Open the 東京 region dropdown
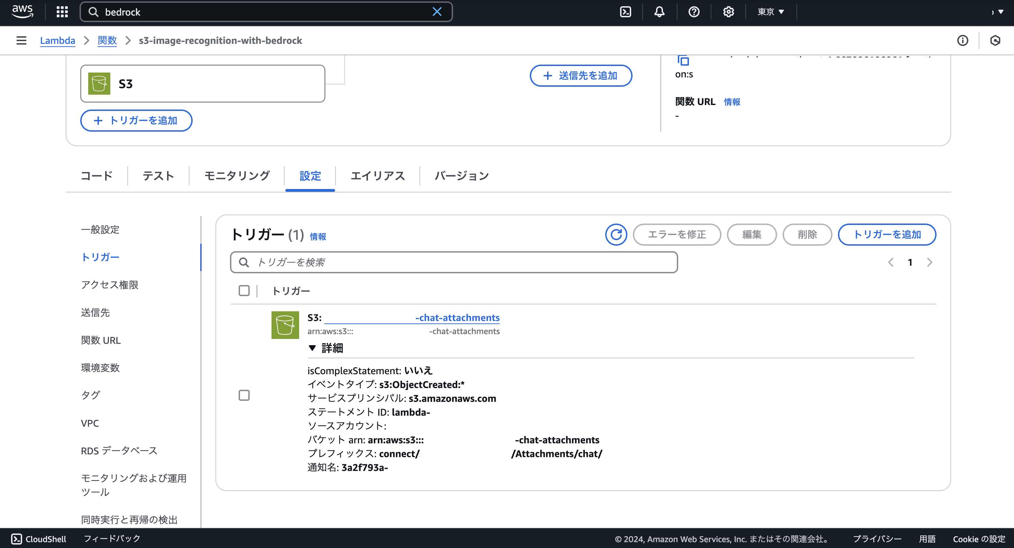1014x548 pixels. click(x=770, y=12)
